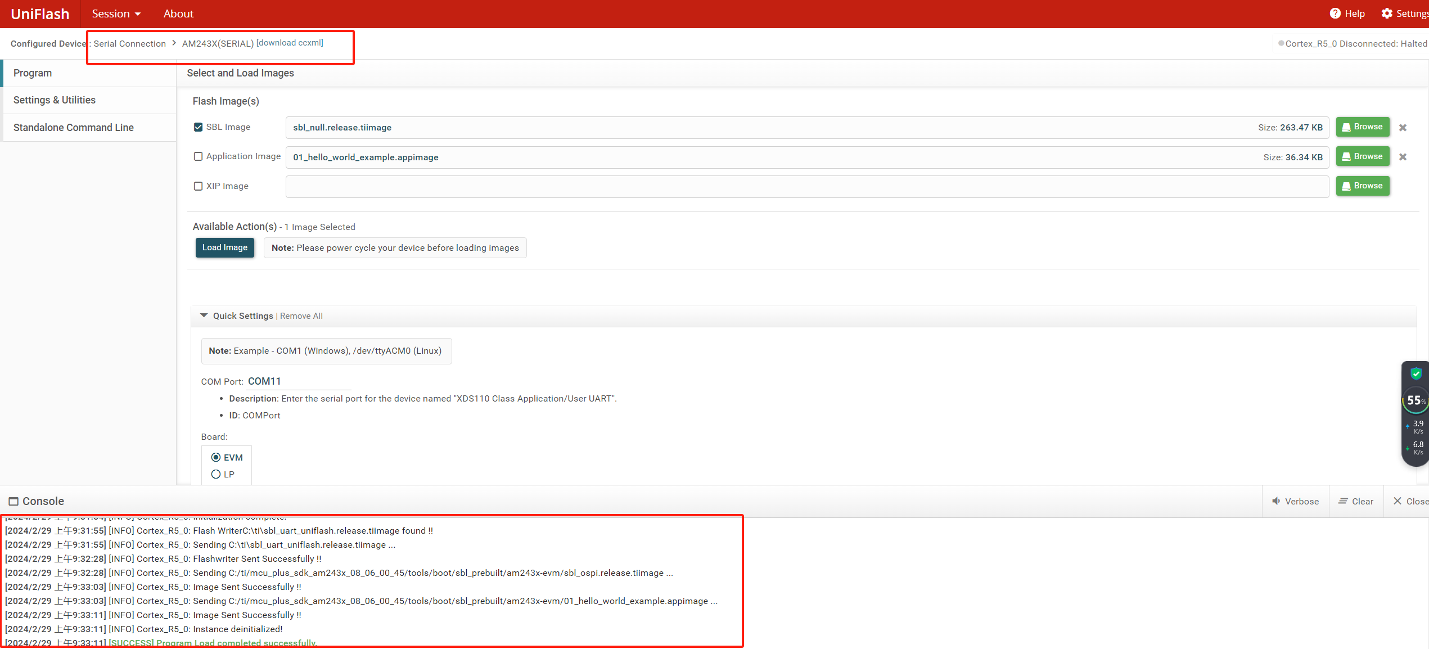Click the green security shield widget icon

coord(1416,373)
